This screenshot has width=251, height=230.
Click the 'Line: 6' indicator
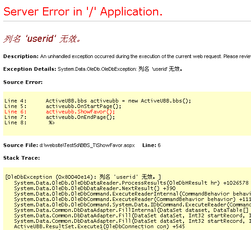pyautogui.click(x=151, y=145)
